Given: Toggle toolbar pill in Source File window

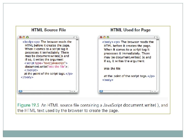Looking at the screenshot, I should click(x=75, y=37).
